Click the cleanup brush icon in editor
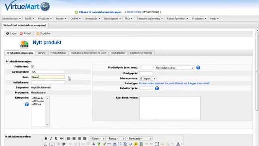This screenshot has height=146, width=259. point(104,144)
